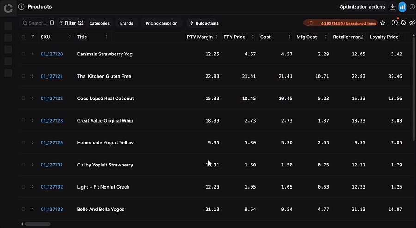Expand row 01_127132 details
416x228 pixels.
(33, 187)
